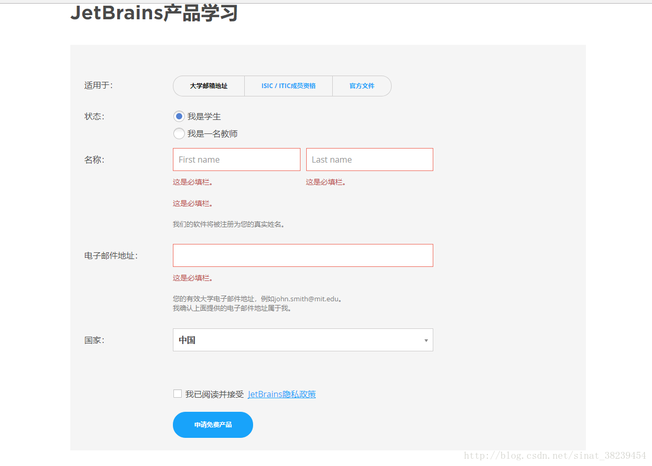Tick the 我已阅读并接受 privacy checkbox
This screenshot has height=466, width=652.
(178, 394)
